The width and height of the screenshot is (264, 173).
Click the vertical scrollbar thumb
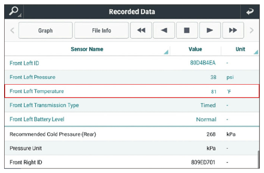pos(258,160)
